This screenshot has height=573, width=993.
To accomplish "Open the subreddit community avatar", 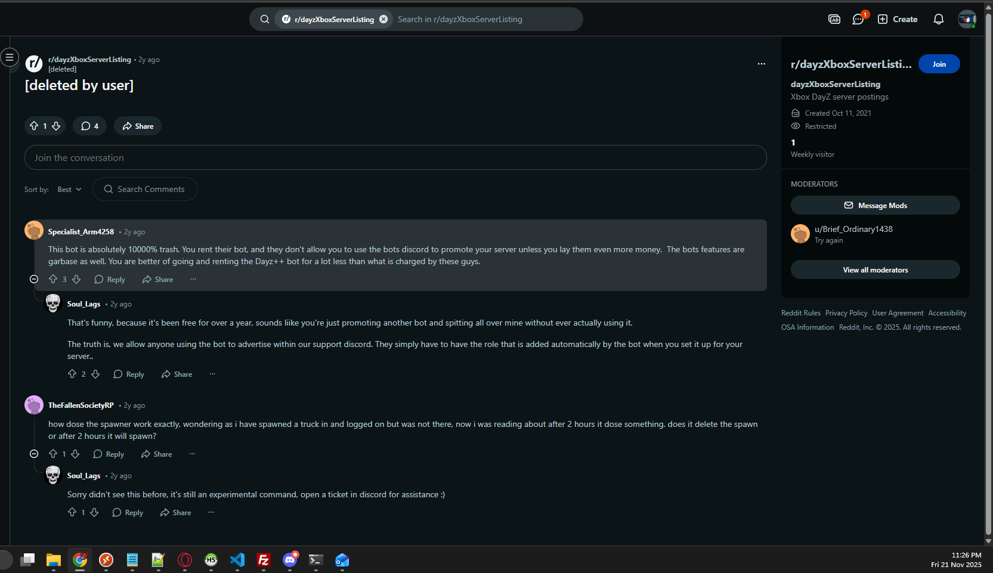I will (x=34, y=63).
